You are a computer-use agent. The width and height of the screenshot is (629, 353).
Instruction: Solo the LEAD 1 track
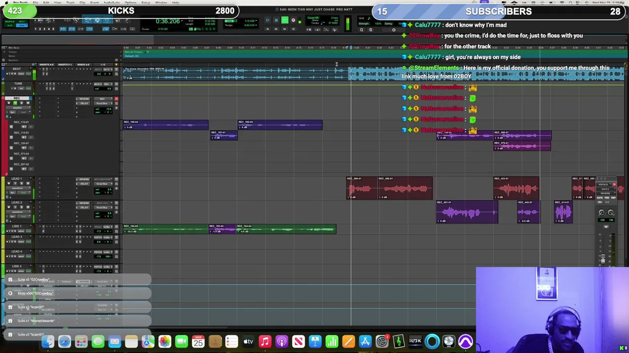22,183
